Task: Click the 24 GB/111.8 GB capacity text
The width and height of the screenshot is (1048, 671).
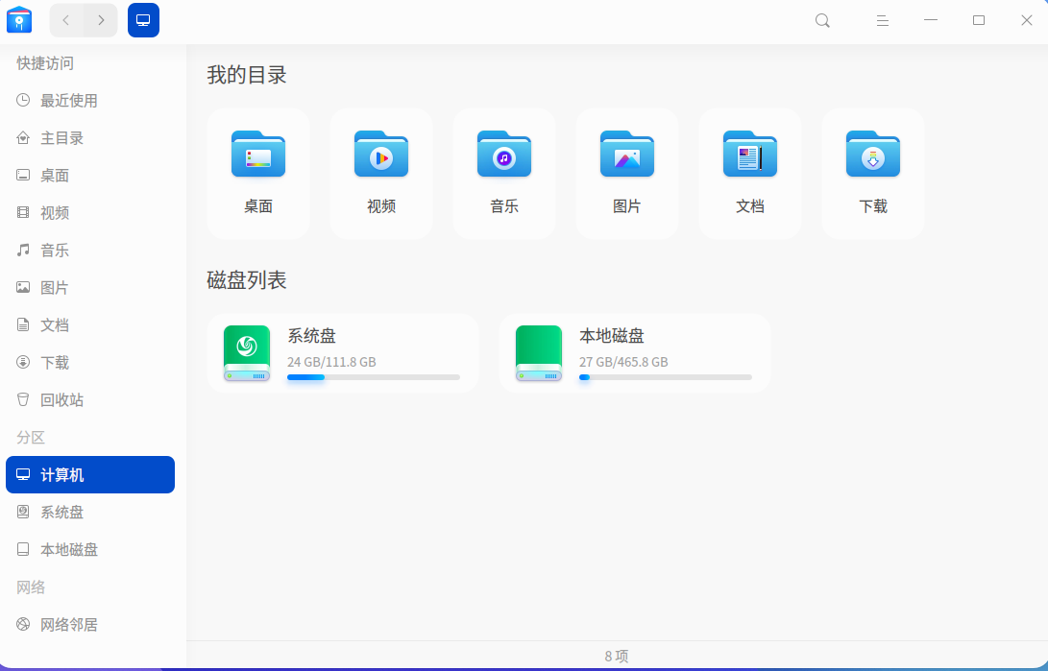Action: pyautogui.click(x=331, y=362)
